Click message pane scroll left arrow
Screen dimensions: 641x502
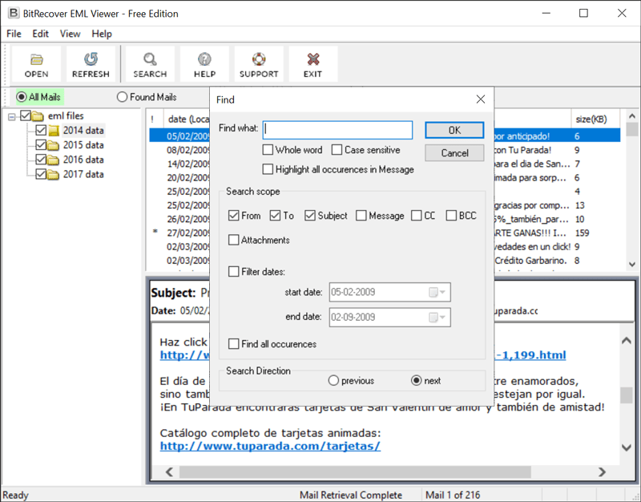[x=169, y=472]
